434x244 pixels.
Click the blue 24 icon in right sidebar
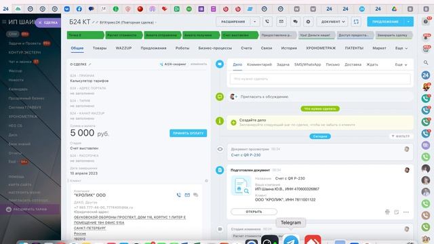[x=426, y=75]
